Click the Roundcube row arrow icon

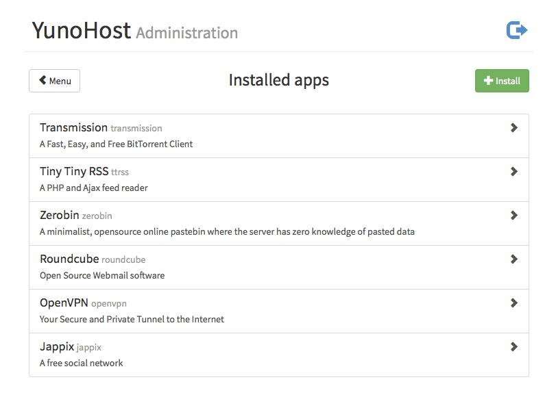pyautogui.click(x=513, y=259)
